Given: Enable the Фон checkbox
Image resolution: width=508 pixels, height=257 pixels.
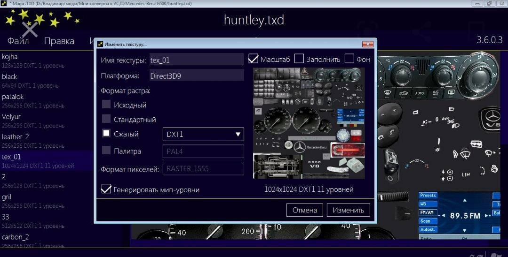Looking at the screenshot, I should point(349,59).
